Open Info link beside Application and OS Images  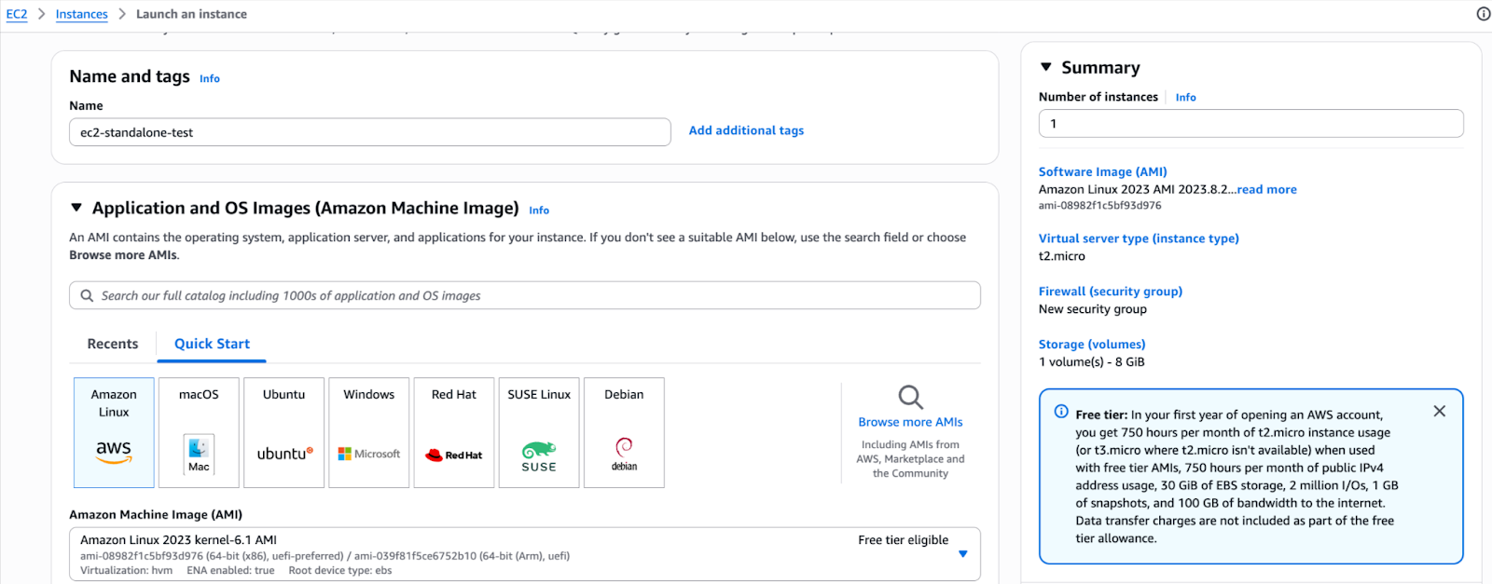coord(539,211)
